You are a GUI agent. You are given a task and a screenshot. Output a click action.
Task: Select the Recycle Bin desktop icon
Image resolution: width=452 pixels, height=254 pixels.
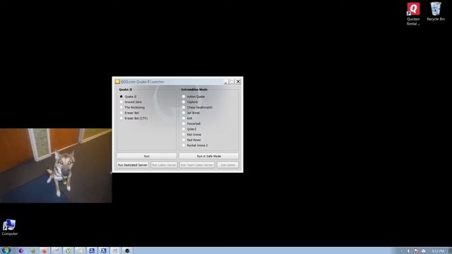(x=436, y=11)
